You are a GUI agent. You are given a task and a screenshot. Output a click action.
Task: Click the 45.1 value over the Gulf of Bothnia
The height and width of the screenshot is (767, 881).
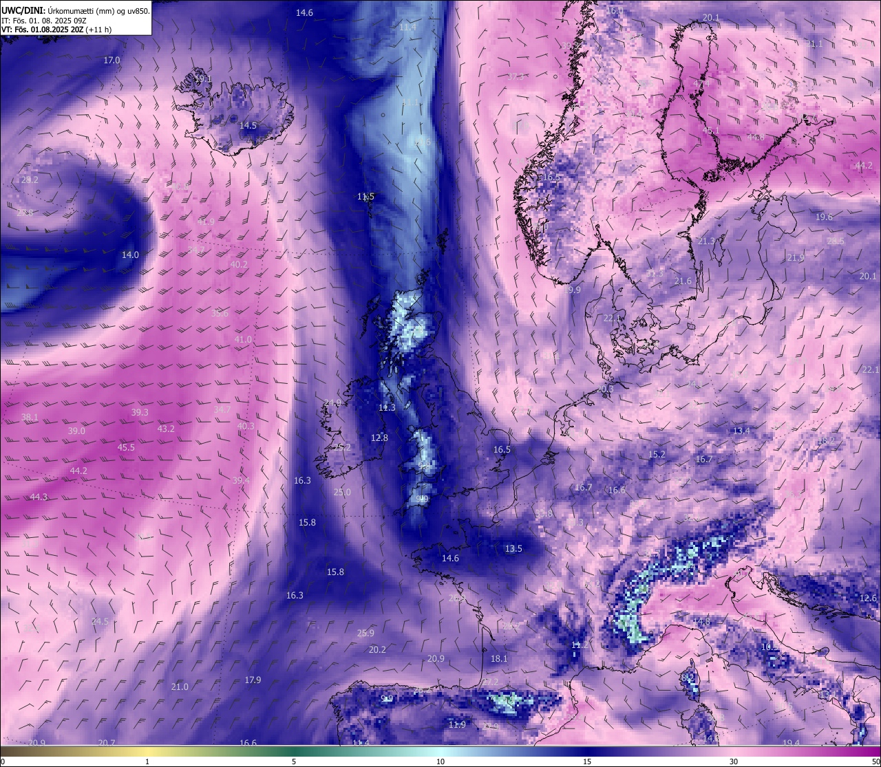(x=710, y=131)
